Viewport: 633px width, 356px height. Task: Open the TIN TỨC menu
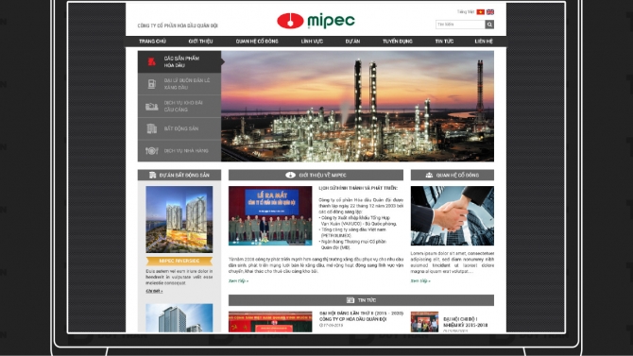point(444,42)
